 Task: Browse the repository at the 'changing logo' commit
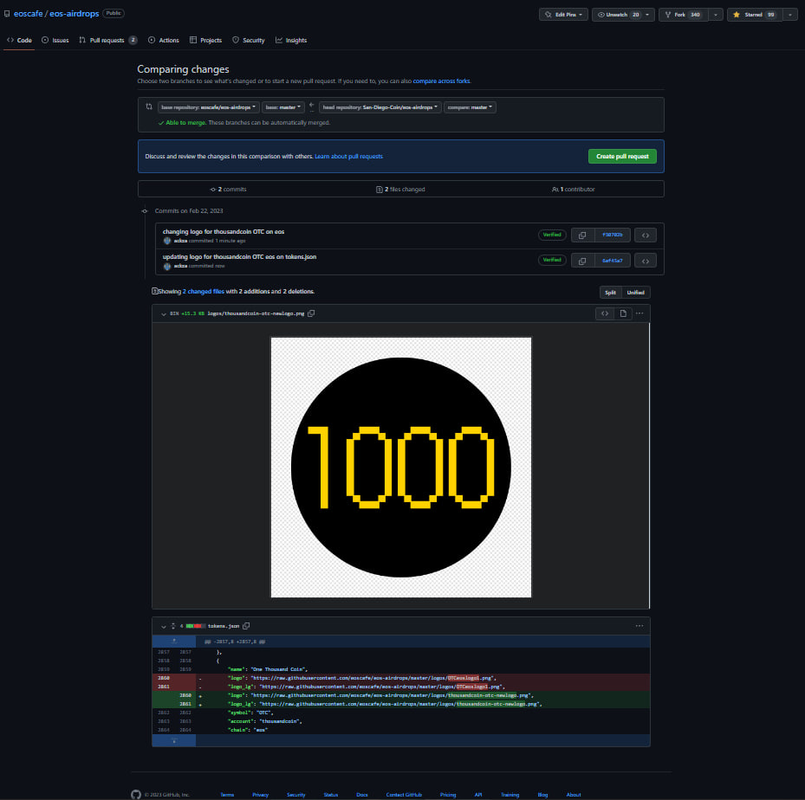click(x=646, y=235)
